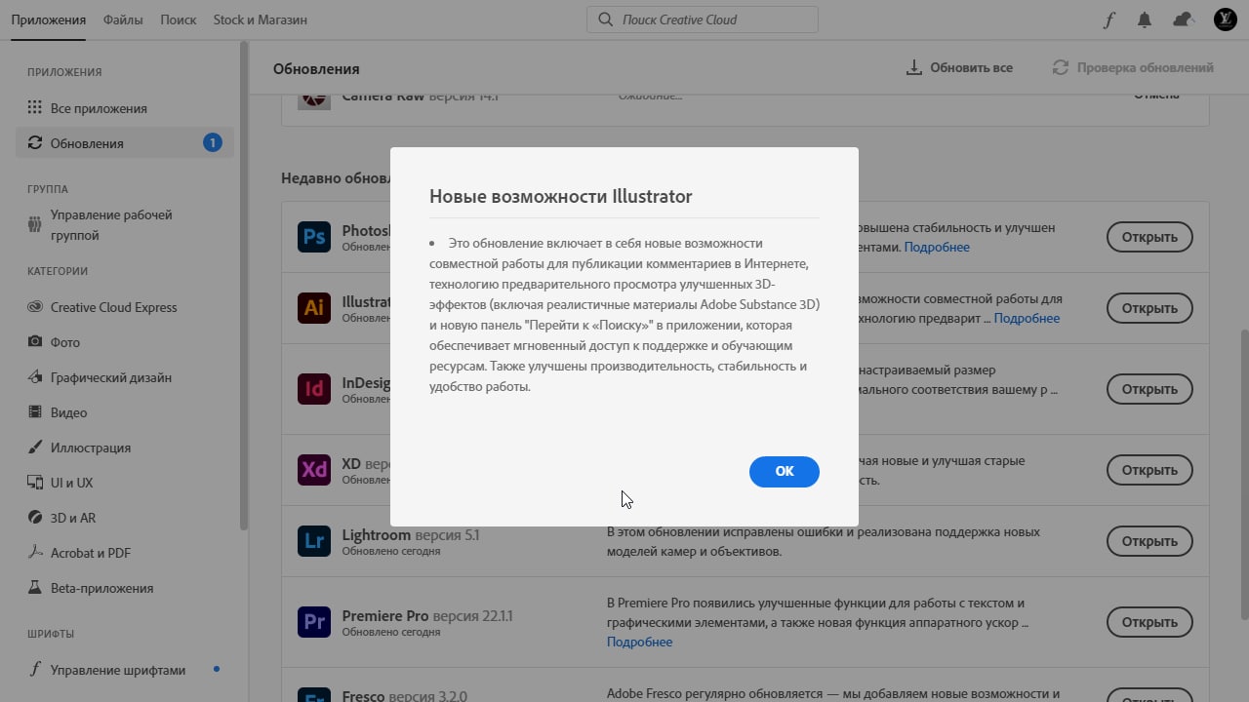Click the Иллюстрация brush icon
This screenshot has height=702, width=1249.
35,448
